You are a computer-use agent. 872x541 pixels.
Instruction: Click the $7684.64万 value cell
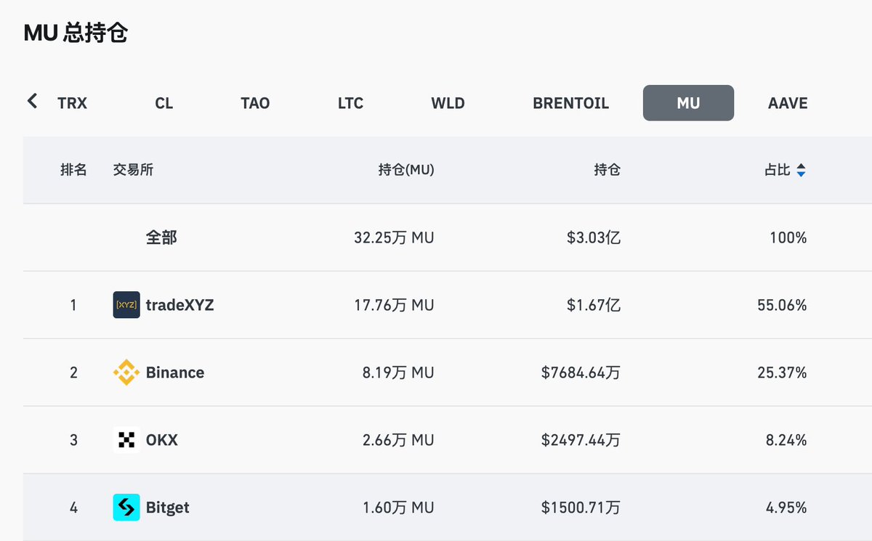point(581,373)
